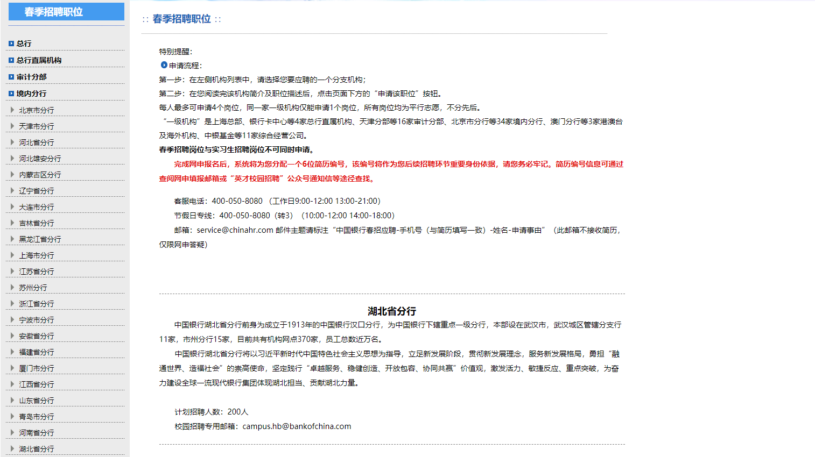Click the 客服电话 400-050-8080 line
The image size is (815, 457).
pyautogui.click(x=277, y=201)
